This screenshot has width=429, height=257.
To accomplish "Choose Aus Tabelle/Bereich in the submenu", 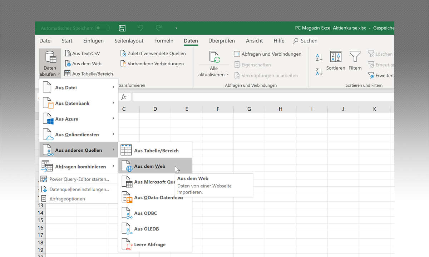I will coord(155,151).
